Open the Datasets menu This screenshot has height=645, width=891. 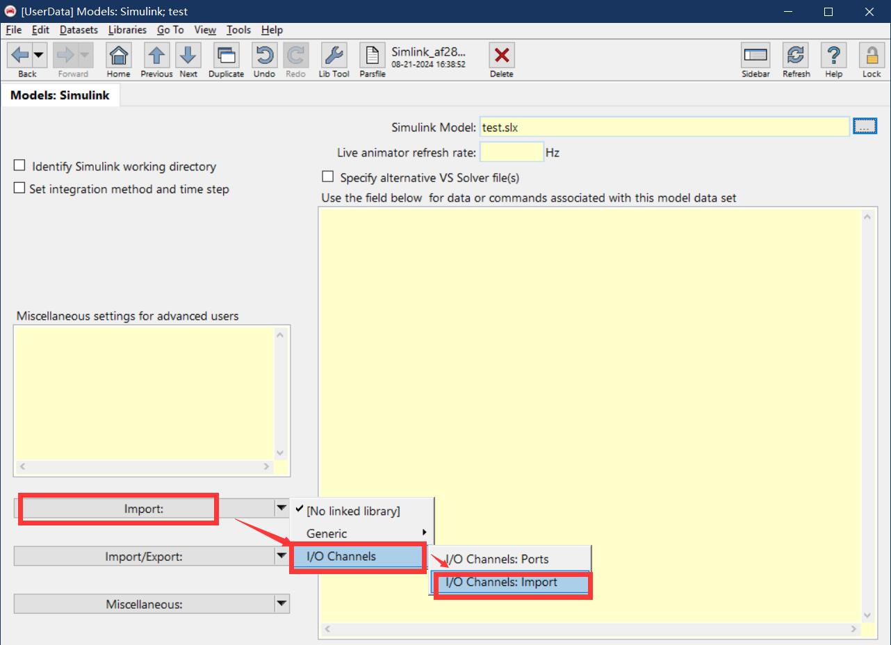(79, 30)
